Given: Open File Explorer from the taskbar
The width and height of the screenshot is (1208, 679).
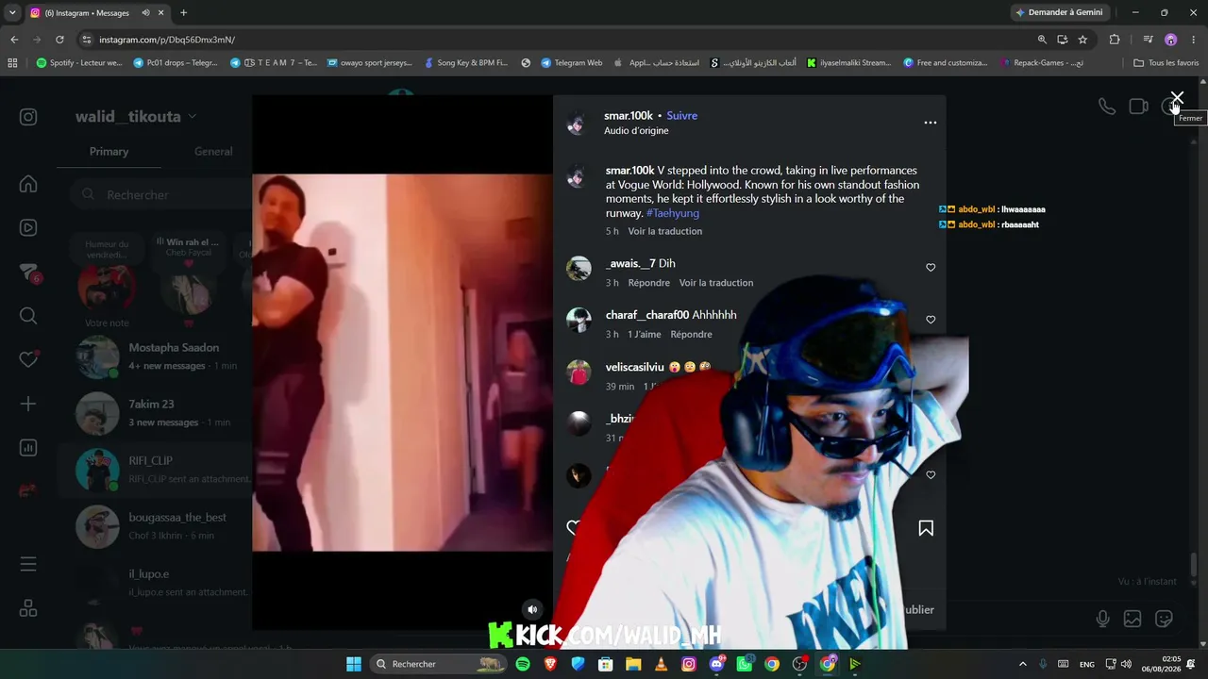Looking at the screenshot, I should 633,664.
